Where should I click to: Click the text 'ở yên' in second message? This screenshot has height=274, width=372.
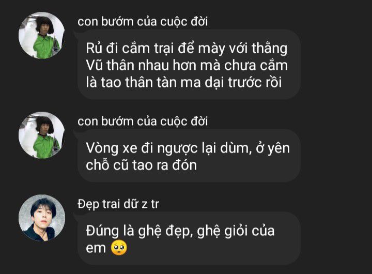[x=273, y=148]
